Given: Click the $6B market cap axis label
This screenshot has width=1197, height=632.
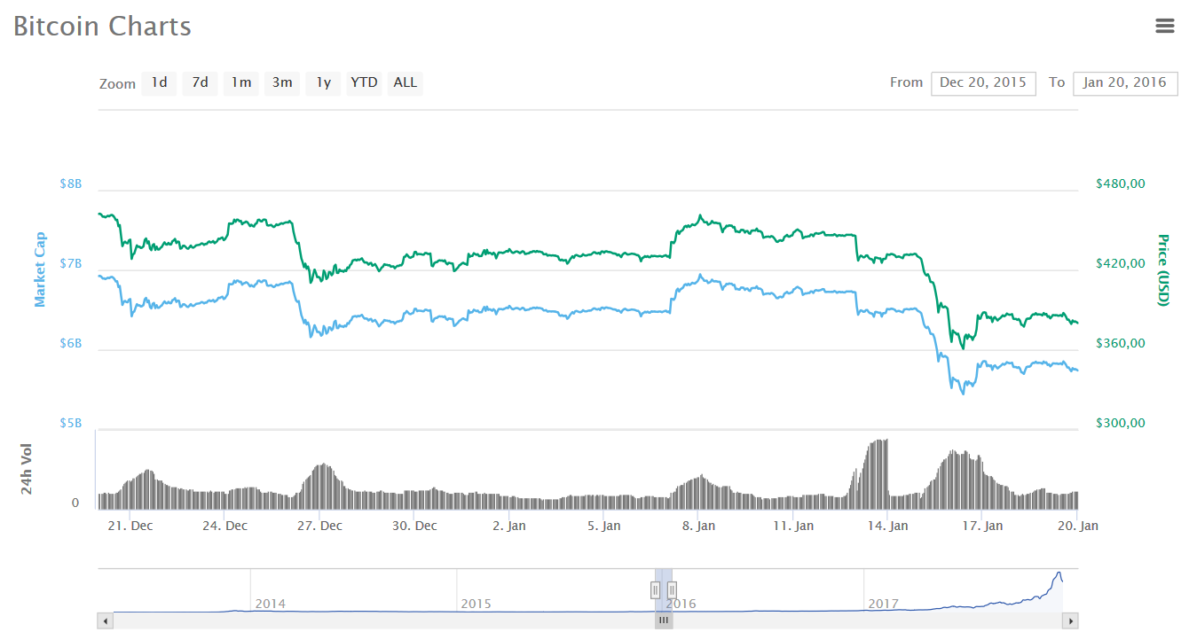Looking at the screenshot, I should (71, 343).
